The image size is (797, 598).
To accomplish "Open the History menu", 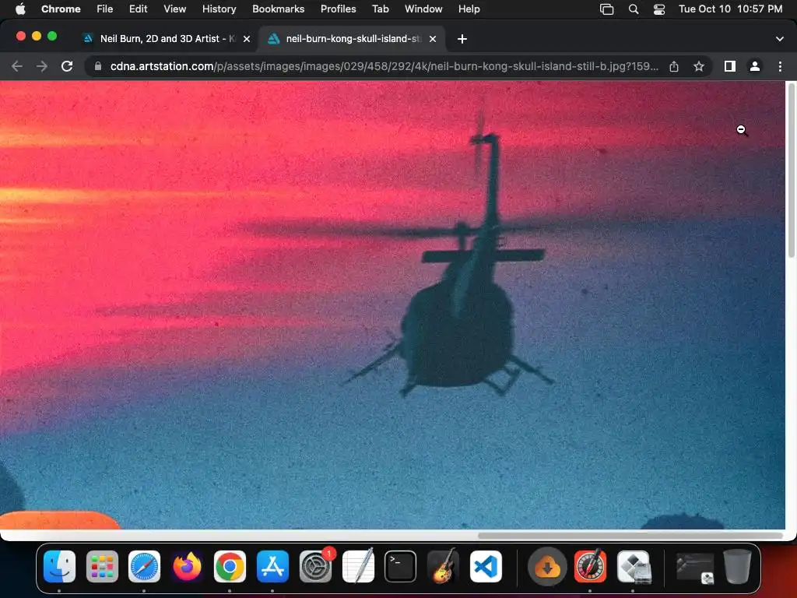I will click(219, 9).
